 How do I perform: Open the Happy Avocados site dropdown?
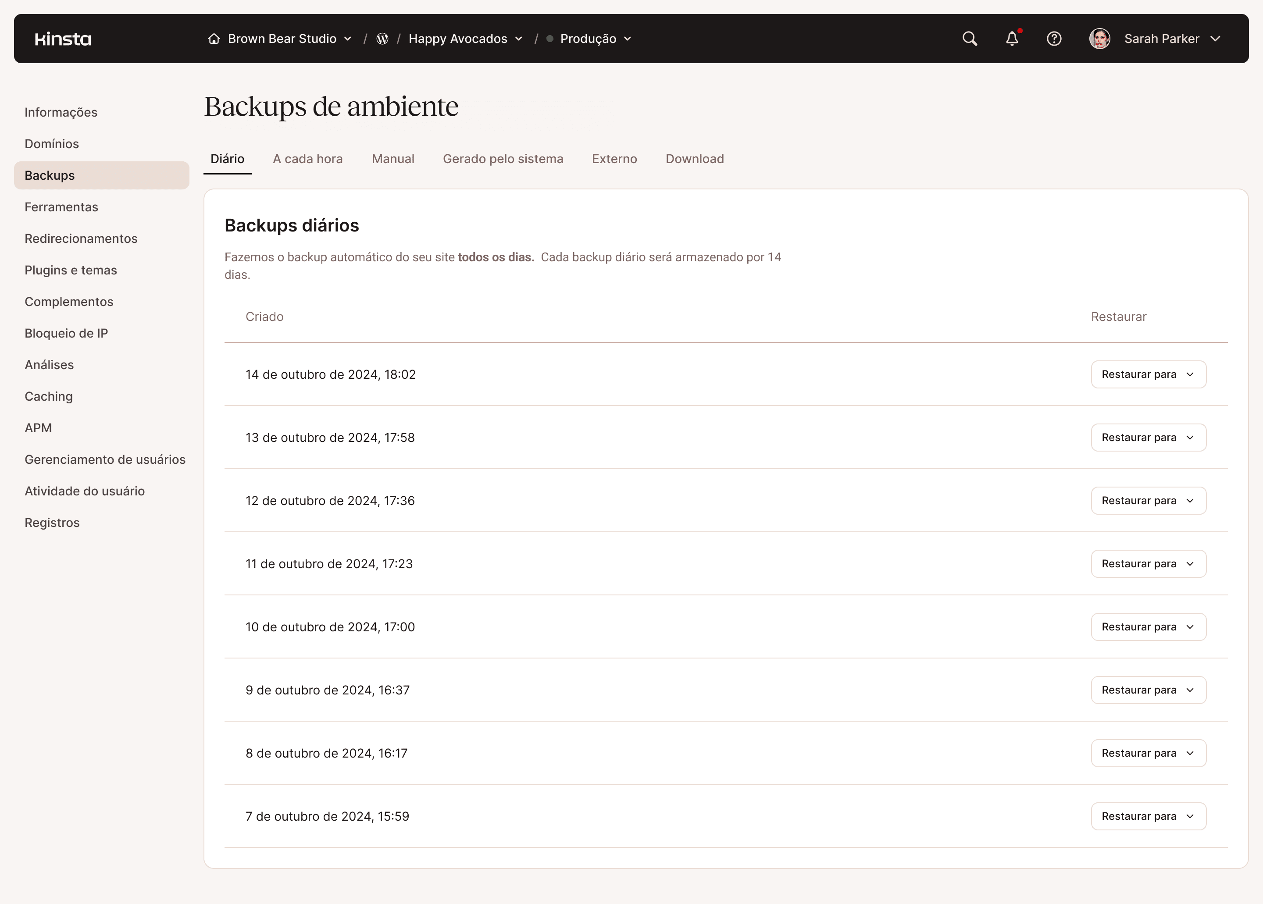(519, 39)
